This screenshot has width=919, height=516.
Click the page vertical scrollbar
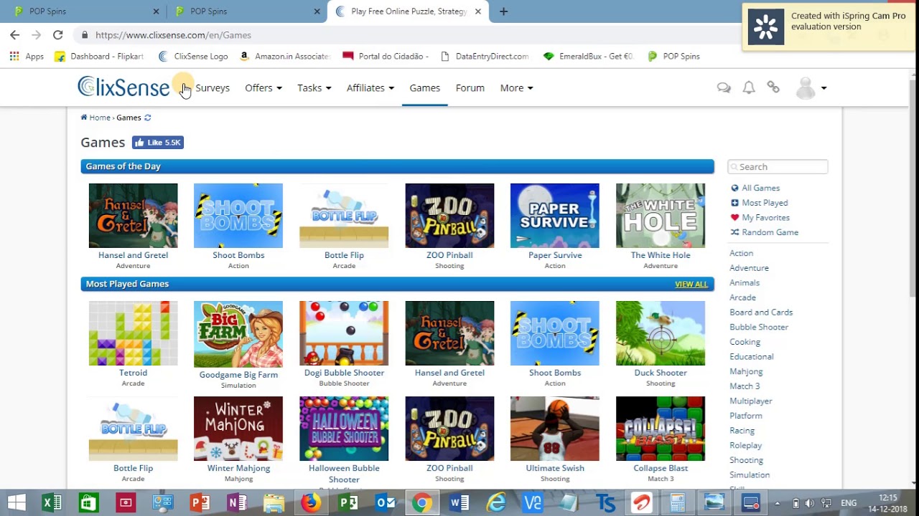point(913,186)
